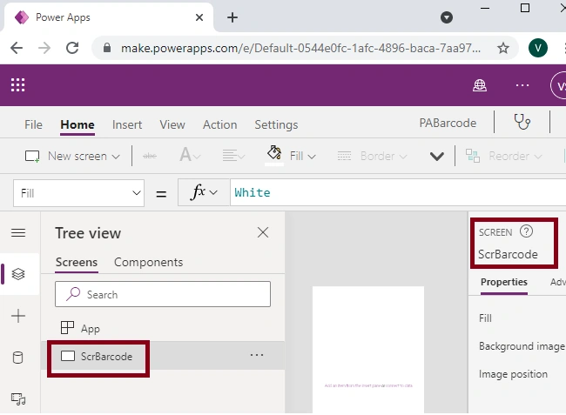The height and width of the screenshot is (415, 566).
Task: Select the Properties tab in right pane
Action: click(504, 282)
